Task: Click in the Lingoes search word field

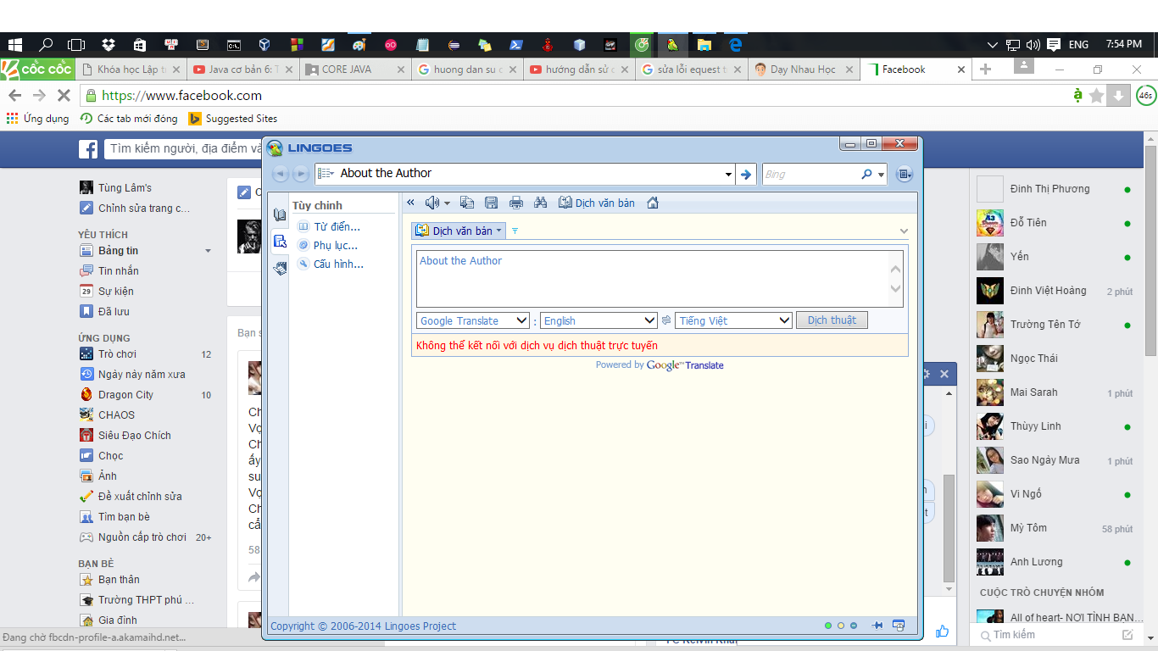Action: click(524, 174)
